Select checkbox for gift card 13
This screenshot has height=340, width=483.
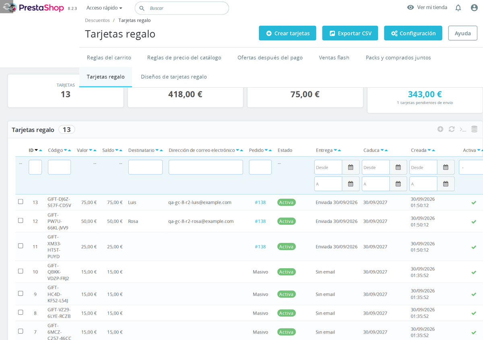[21, 202]
